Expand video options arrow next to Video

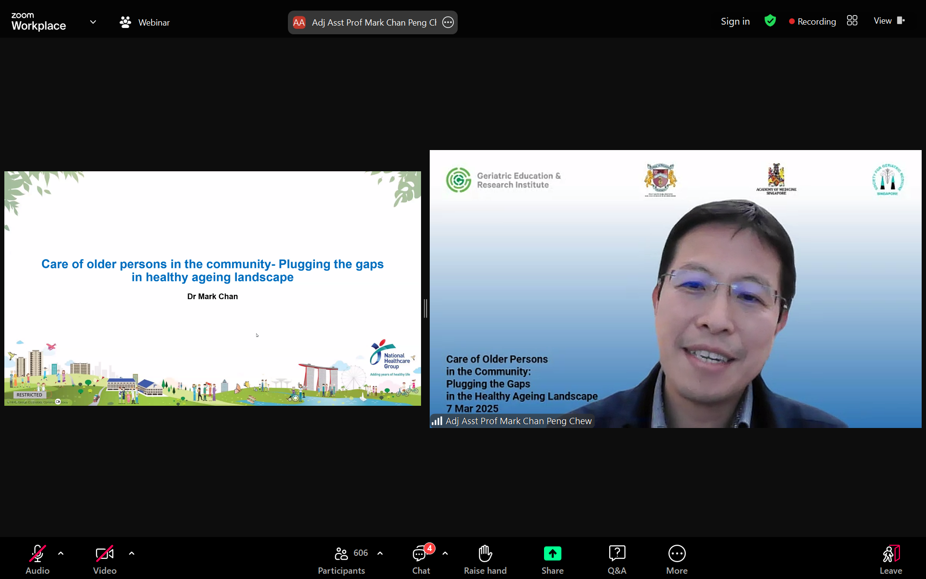click(x=132, y=553)
